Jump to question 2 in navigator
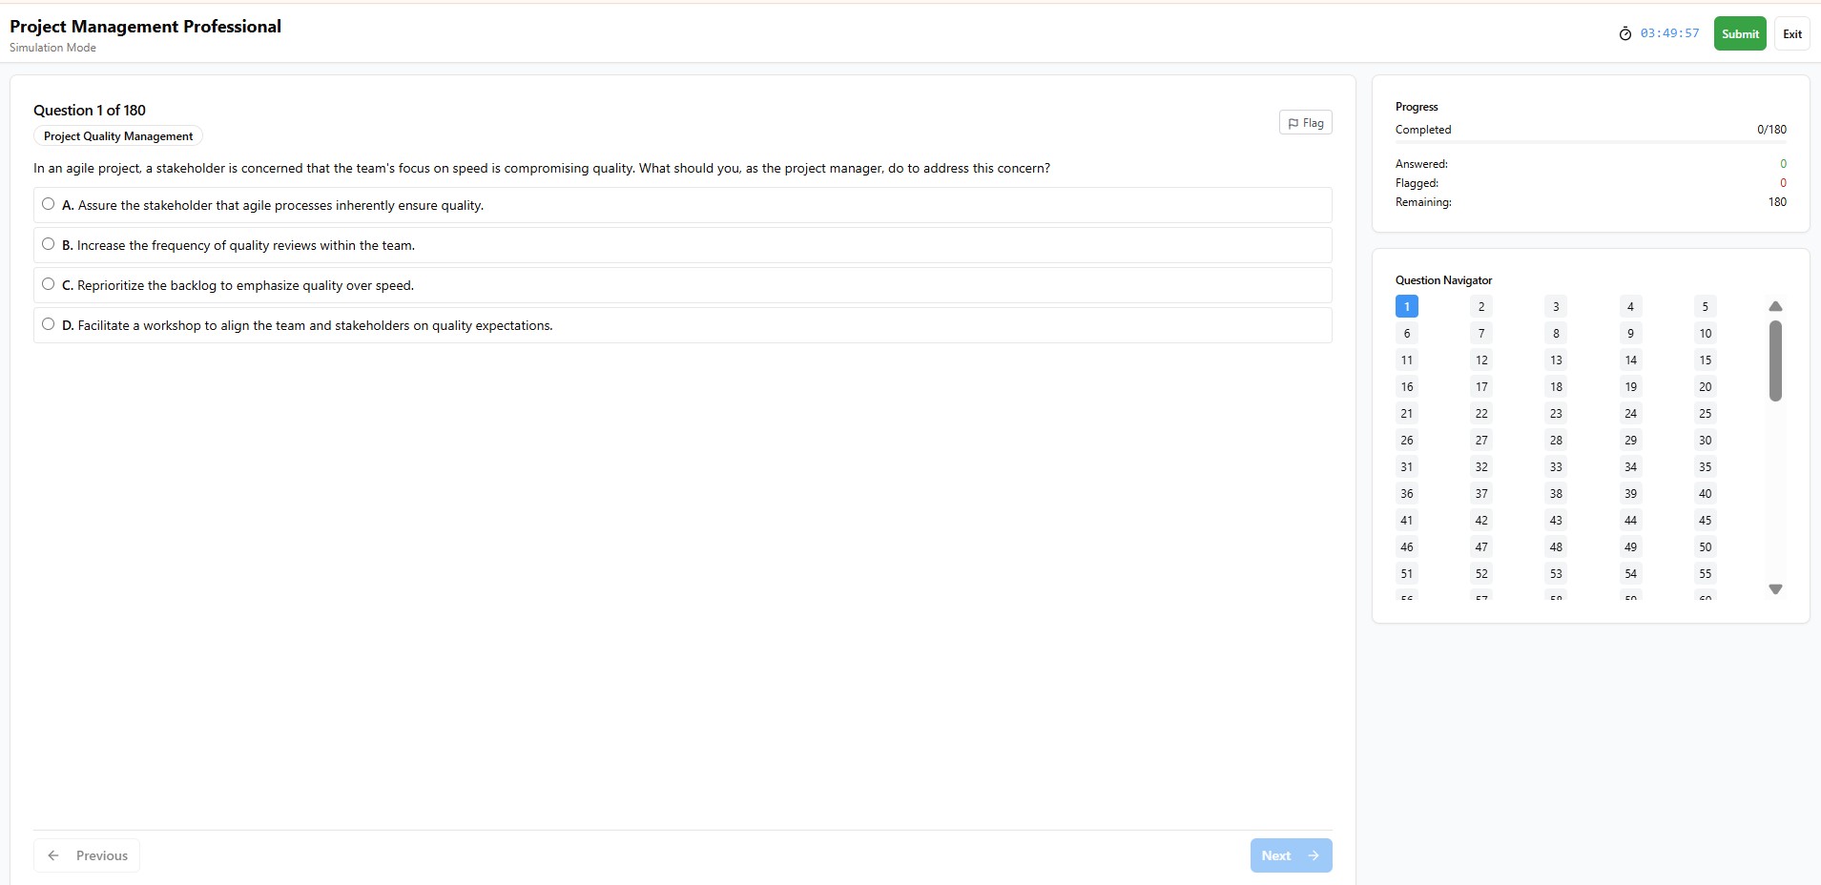Image resolution: width=1821 pixels, height=885 pixels. (1481, 307)
